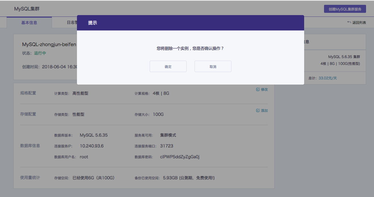Click the 存储类型 value 性能型

point(78,114)
